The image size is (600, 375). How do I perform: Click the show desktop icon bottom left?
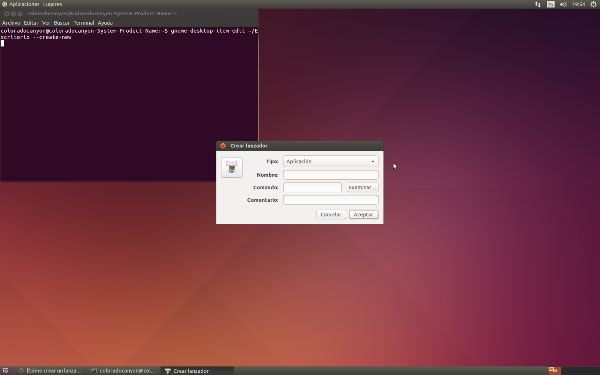click(x=5, y=370)
